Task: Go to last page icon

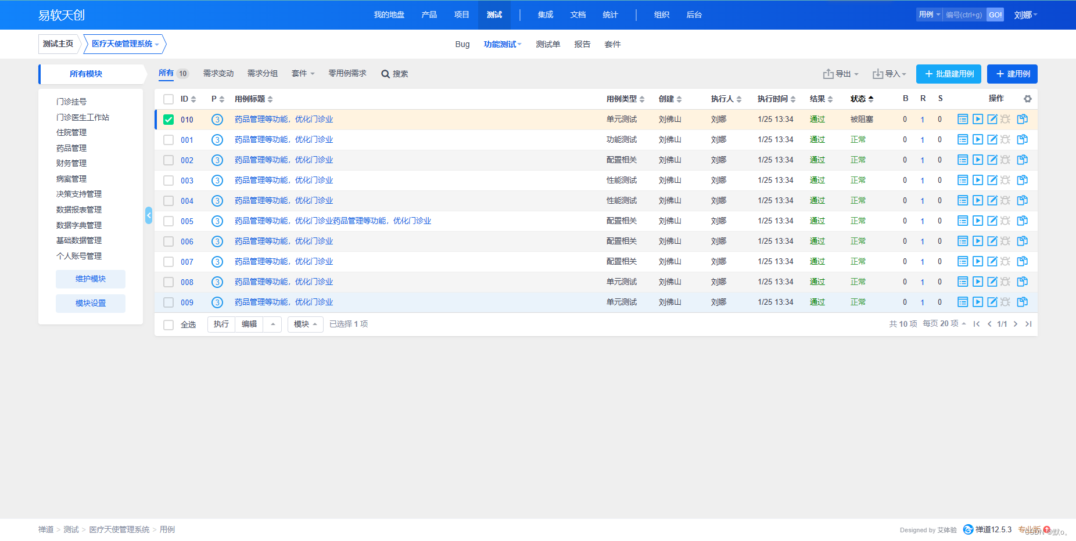Action: point(1028,324)
